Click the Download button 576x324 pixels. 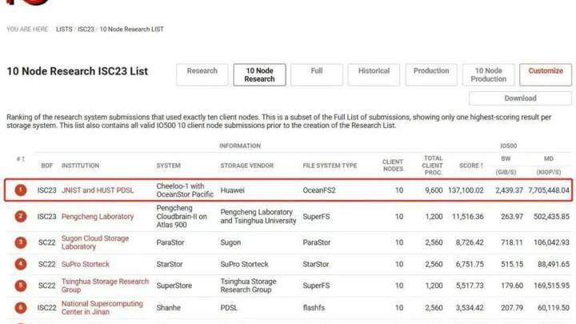tap(520, 98)
